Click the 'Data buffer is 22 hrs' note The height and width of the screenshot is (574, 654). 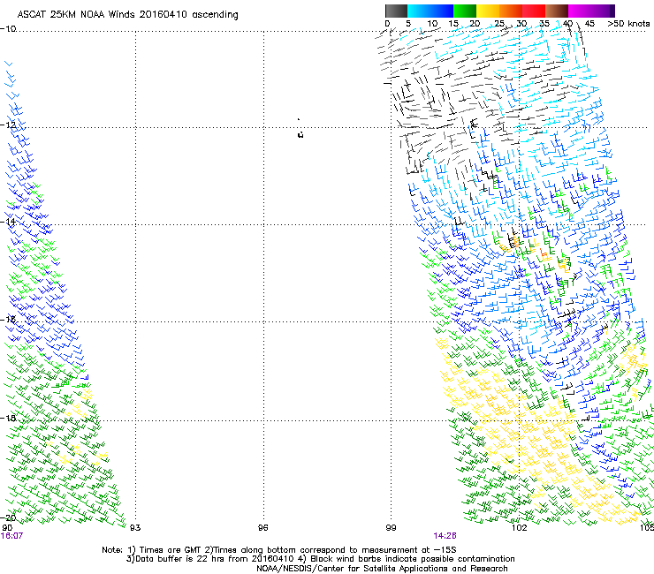(x=320, y=559)
